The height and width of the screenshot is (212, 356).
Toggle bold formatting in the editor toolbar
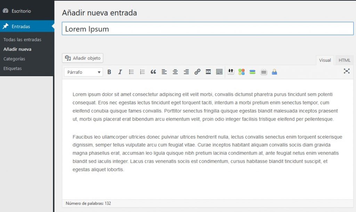[109, 72]
